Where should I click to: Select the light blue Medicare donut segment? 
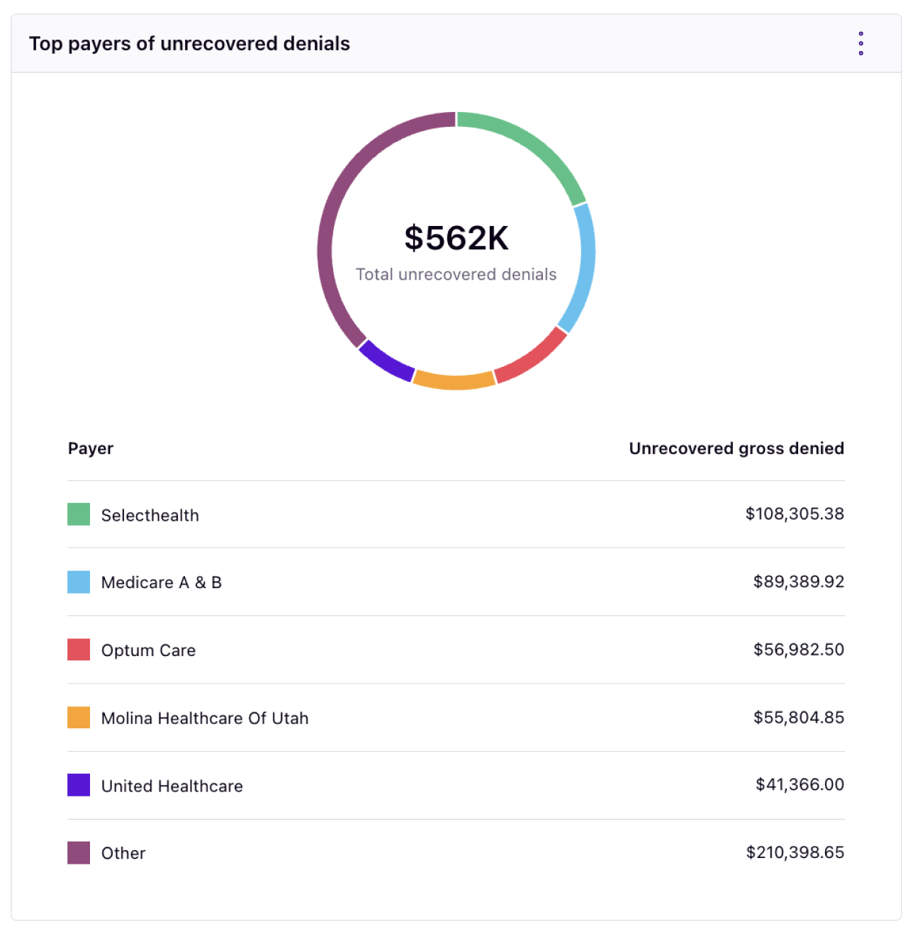pos(586,269)
